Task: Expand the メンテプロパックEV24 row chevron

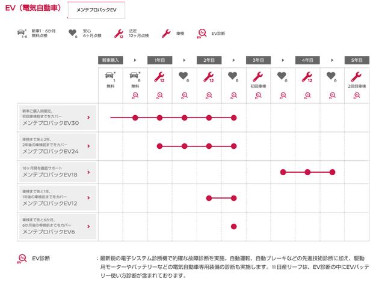Action: click(88, 146)
